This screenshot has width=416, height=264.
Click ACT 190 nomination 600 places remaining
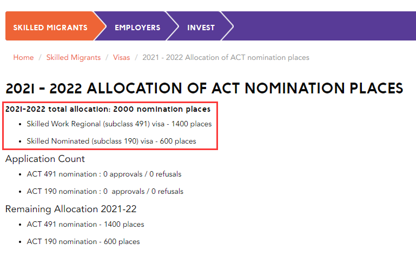83,241
